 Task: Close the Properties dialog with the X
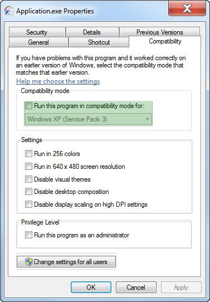(187, 8)
